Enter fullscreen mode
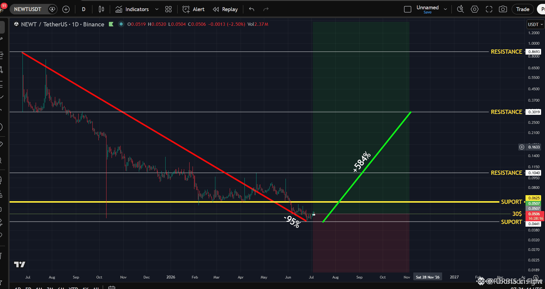 pos(489,9)
